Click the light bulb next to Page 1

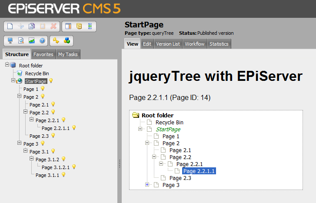coord(43,89)
